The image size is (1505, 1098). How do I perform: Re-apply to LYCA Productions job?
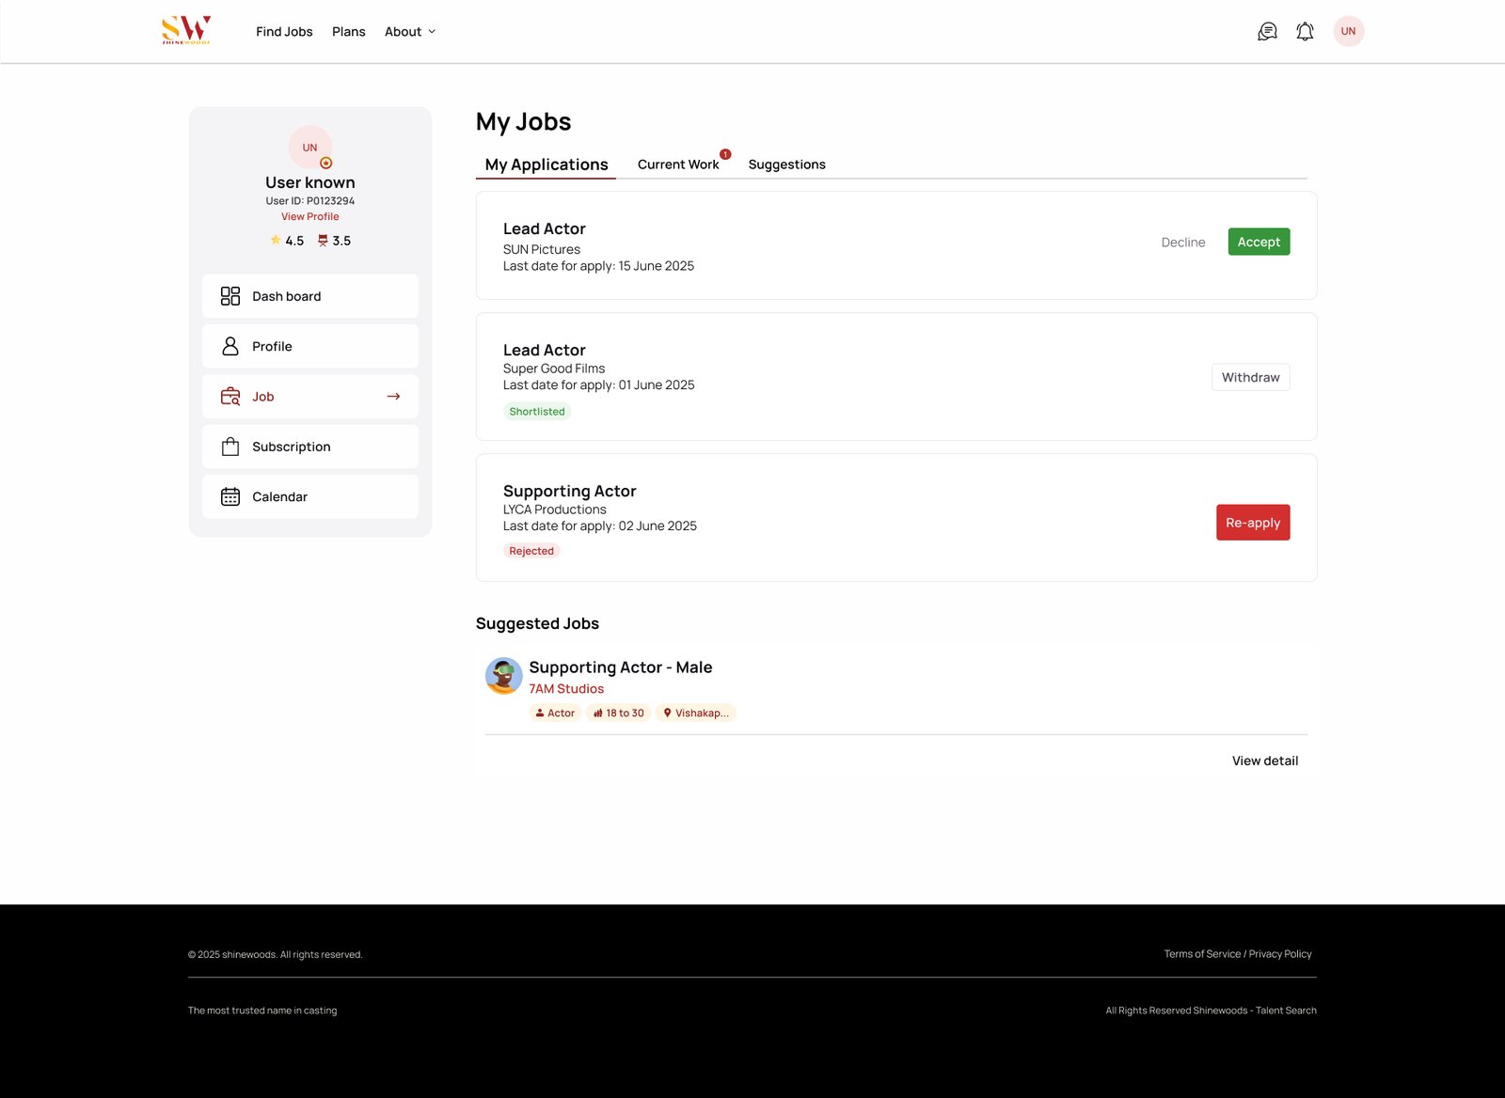pos(1253,523)
